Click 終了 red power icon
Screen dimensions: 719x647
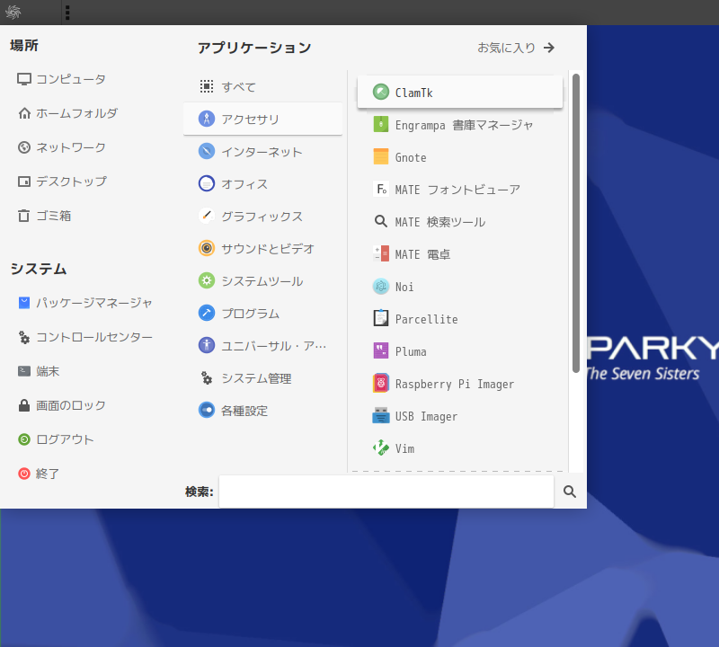tap(24, 474)
